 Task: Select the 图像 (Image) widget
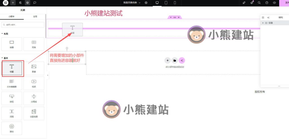click(x=34, y=68)
